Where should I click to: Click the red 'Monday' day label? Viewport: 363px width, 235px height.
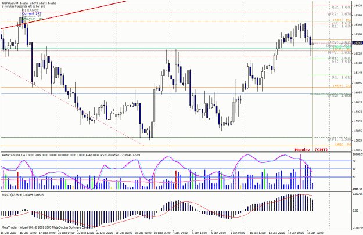click(303, 150)
